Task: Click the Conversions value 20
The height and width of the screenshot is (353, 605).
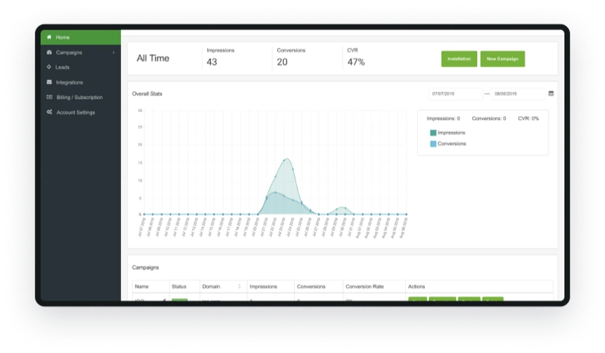Action: [282, 62]
